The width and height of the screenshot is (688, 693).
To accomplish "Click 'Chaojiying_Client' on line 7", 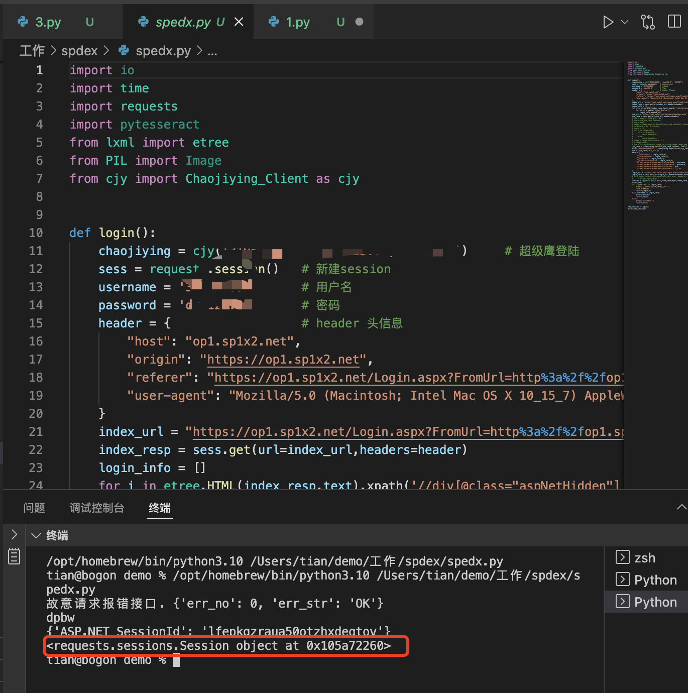I will pyautogui.click(x=247, y=179).
